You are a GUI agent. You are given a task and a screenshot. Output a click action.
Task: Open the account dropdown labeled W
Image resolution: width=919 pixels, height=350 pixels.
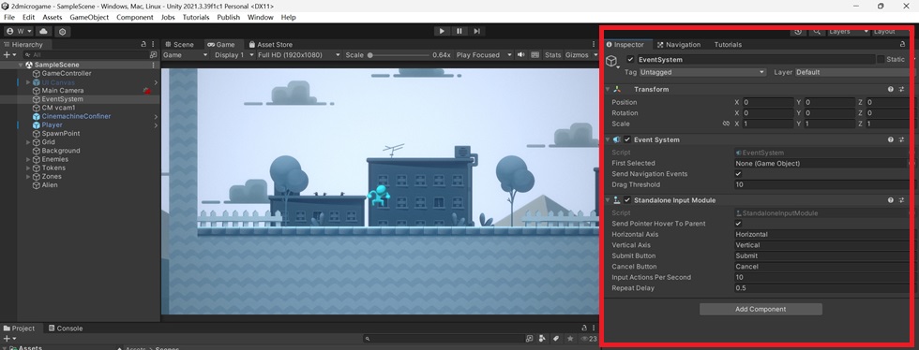point(18,31)
